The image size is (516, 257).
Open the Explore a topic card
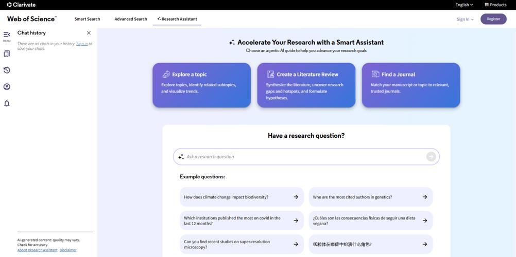(x=201, y=85)
